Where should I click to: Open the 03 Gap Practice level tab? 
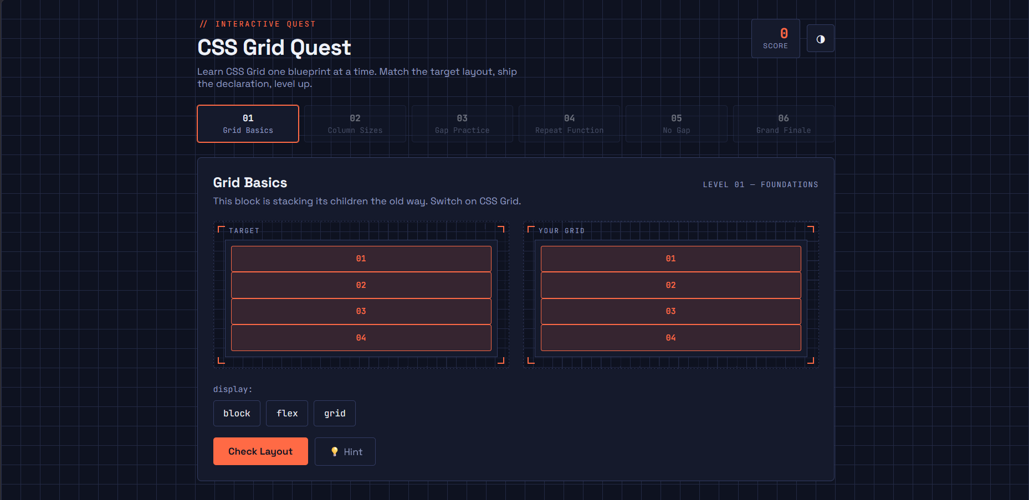tap(462, 124)
